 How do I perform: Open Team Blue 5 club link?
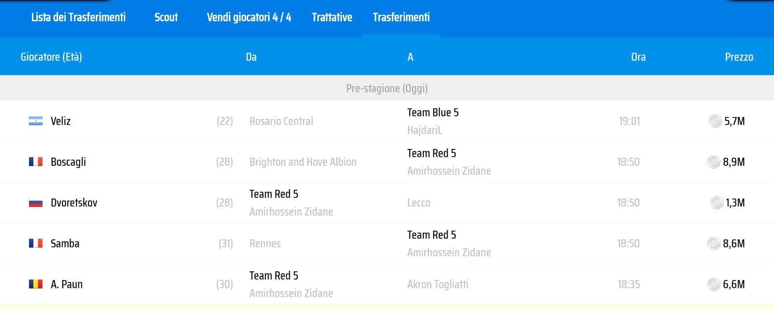[432, 113]
